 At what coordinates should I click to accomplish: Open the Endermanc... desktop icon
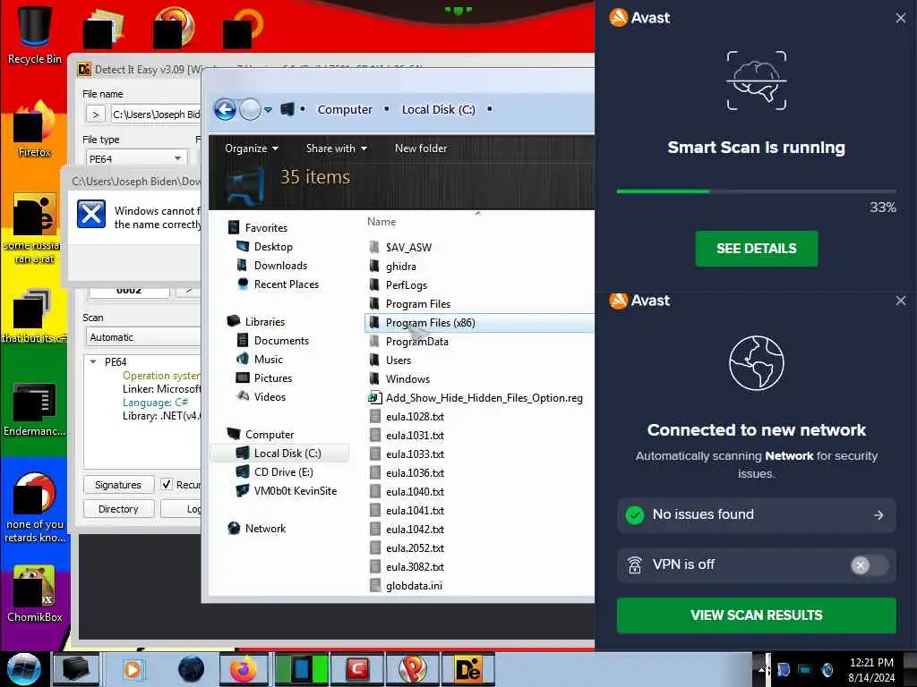click(x=35, y=409)
